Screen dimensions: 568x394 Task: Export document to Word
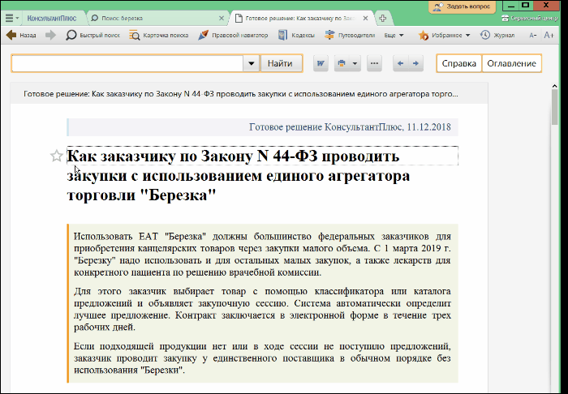click(321, 63)
